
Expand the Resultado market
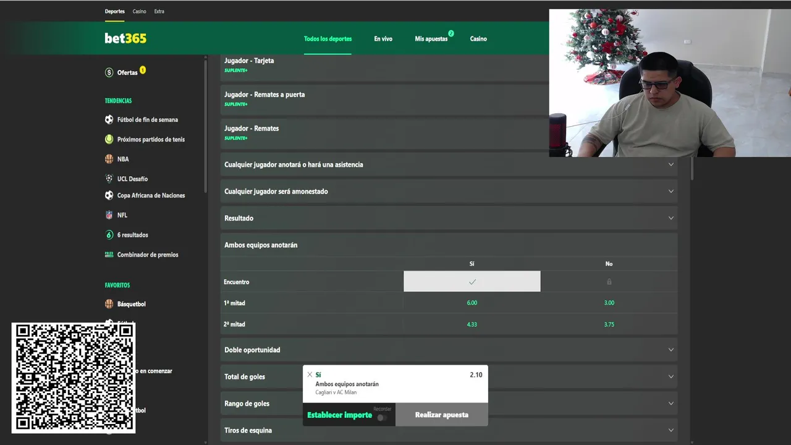pyautogui.click(x=449, y=218)
